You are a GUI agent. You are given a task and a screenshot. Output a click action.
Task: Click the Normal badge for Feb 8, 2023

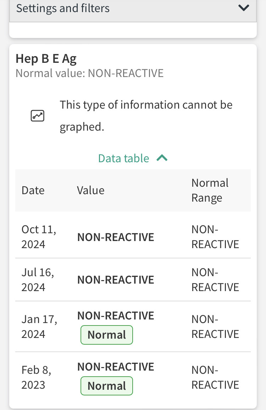coord(107,386)
